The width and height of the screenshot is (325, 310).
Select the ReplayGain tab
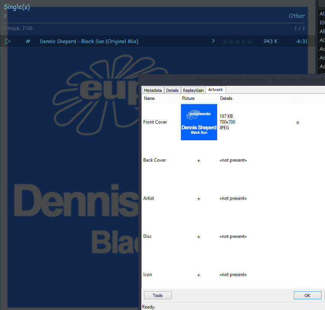[193, 90]
